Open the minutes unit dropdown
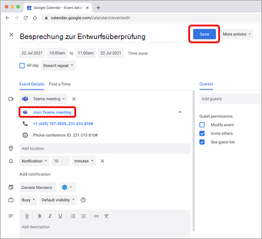The height and width of the screenshot is (239, 262). pyautogui.click(x=84, y=161)
